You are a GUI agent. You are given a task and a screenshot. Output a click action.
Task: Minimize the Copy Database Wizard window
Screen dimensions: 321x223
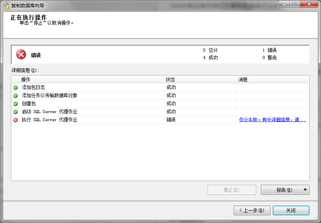(284, 4)
